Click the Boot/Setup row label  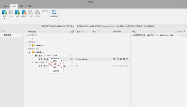[39, 62]
